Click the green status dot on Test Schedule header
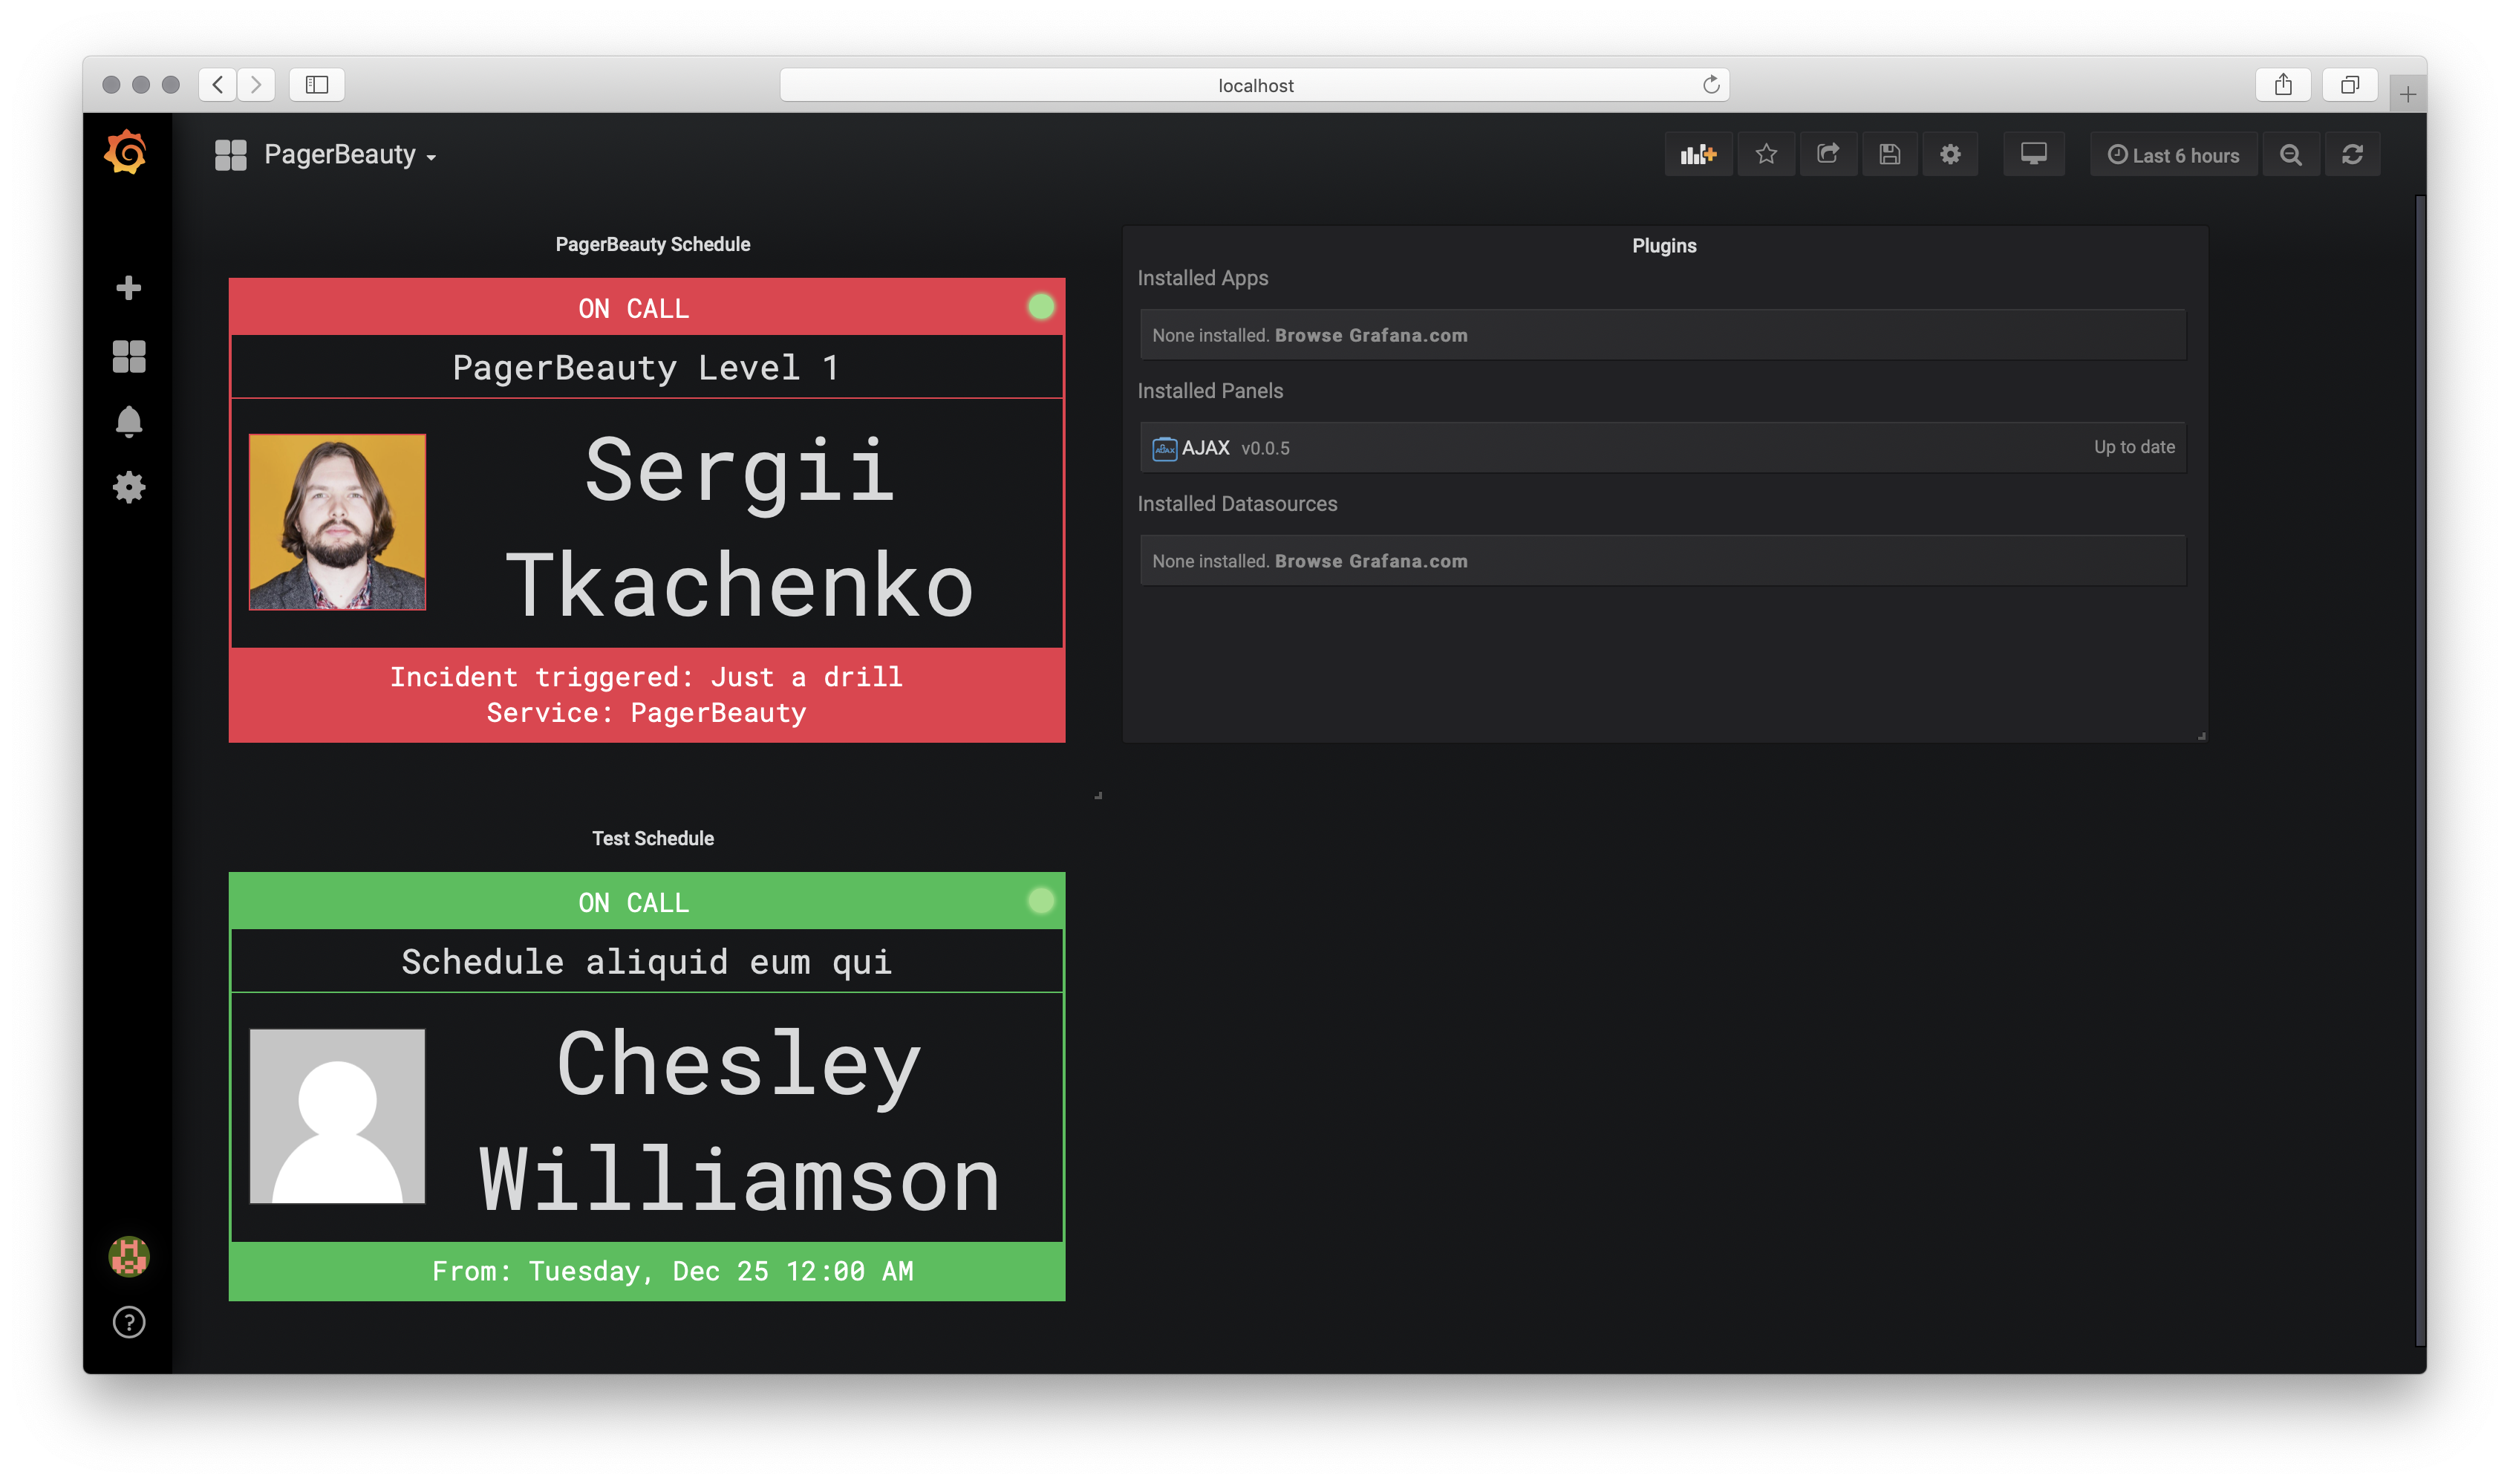 (x=1040, y=901)
